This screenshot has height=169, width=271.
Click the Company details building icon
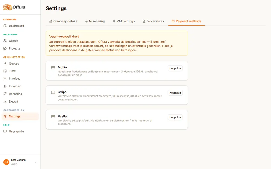[51, 21]
